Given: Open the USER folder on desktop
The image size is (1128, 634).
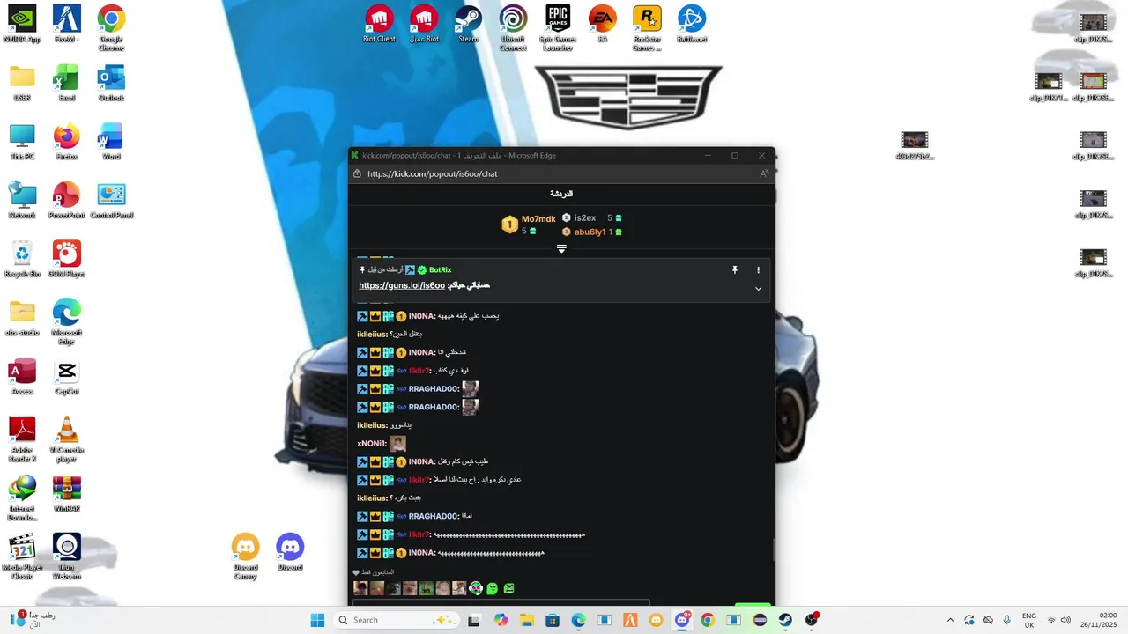Looking at the screenshot, I should coord(22,84).
